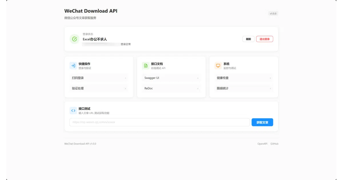
Task: Click the Excel办公不求人 account name
Action: tap(95, 39)
